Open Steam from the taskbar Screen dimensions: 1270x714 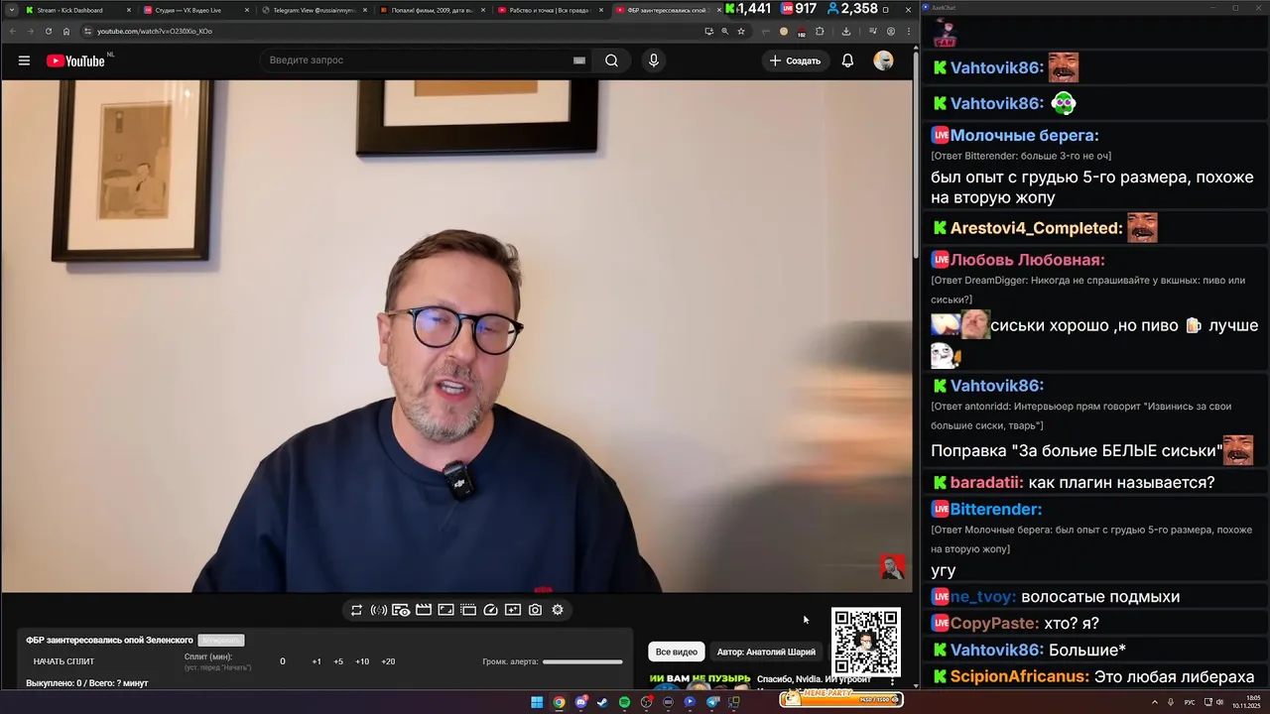point(602,702)
